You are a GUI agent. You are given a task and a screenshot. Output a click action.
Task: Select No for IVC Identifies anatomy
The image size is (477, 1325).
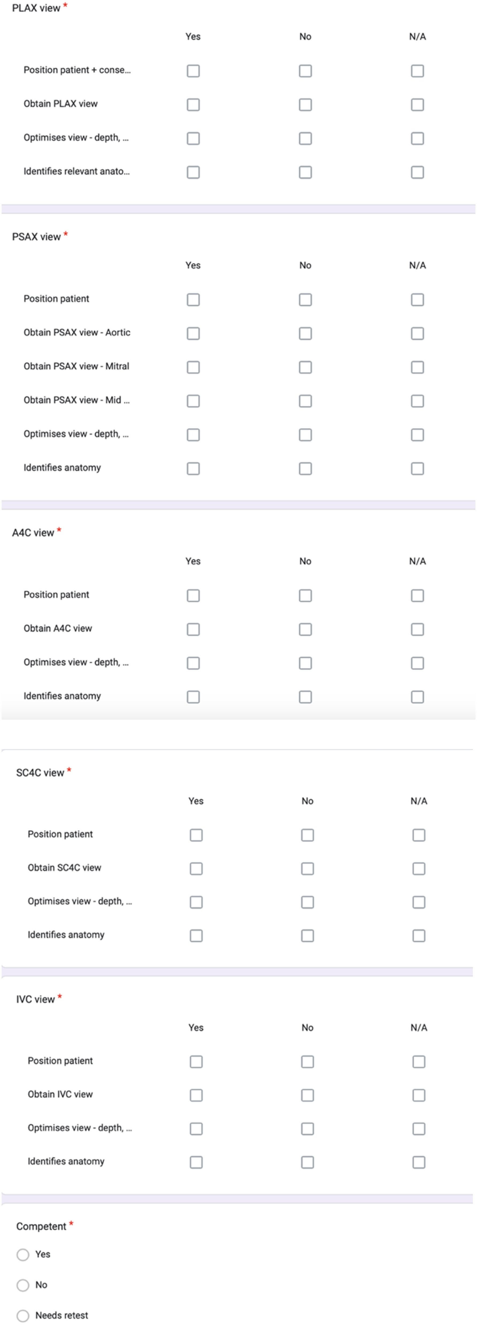pos(307,1162)
